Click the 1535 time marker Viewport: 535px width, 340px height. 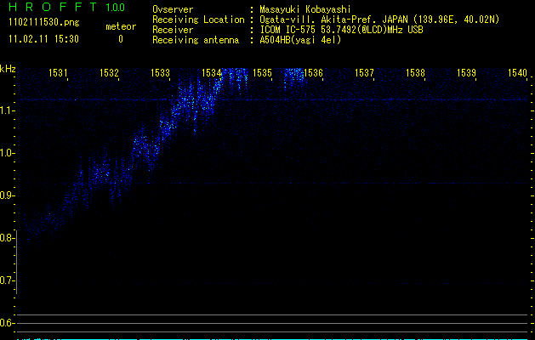tap(262, 73)
